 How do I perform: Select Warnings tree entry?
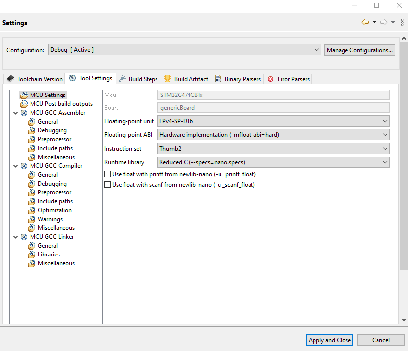[x=50, y=219]
